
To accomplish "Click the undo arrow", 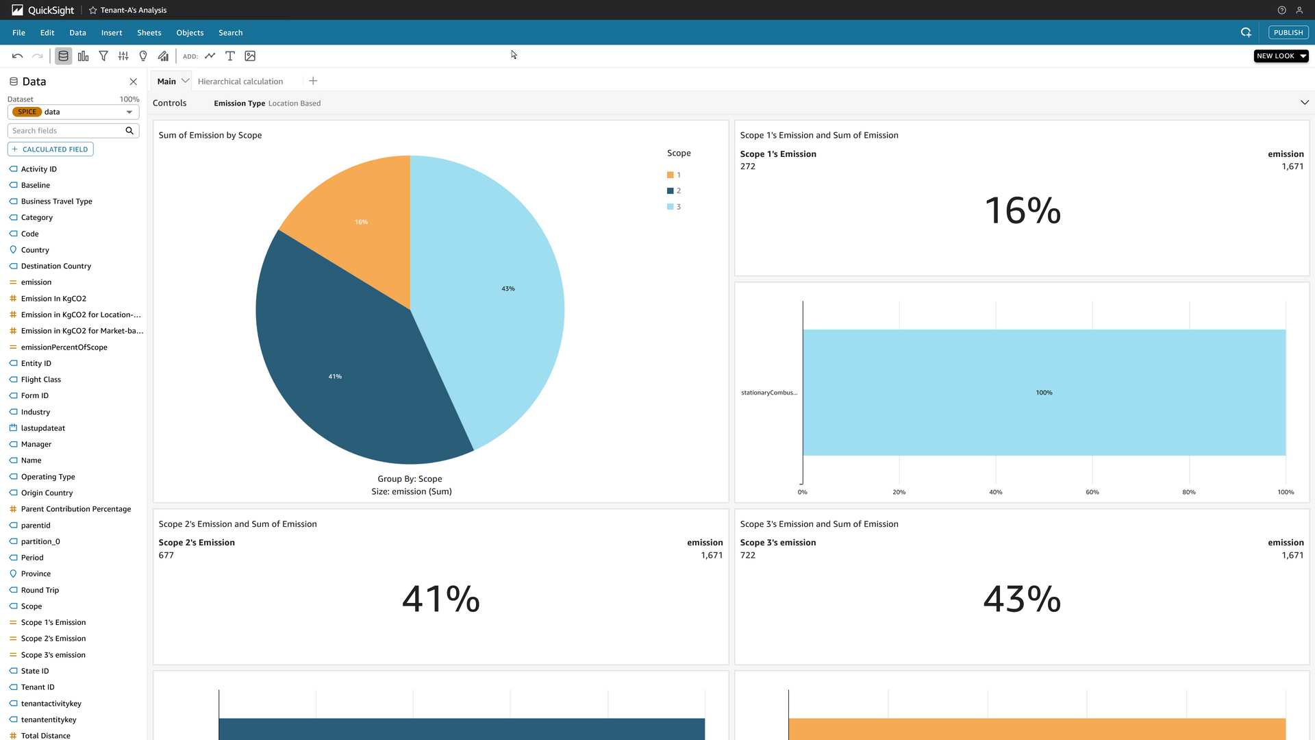I will [17, 56].
